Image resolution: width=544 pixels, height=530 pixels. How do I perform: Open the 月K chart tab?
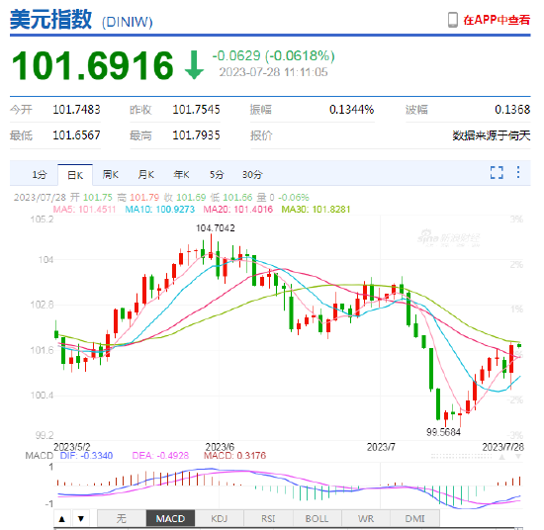click(145, 174)
